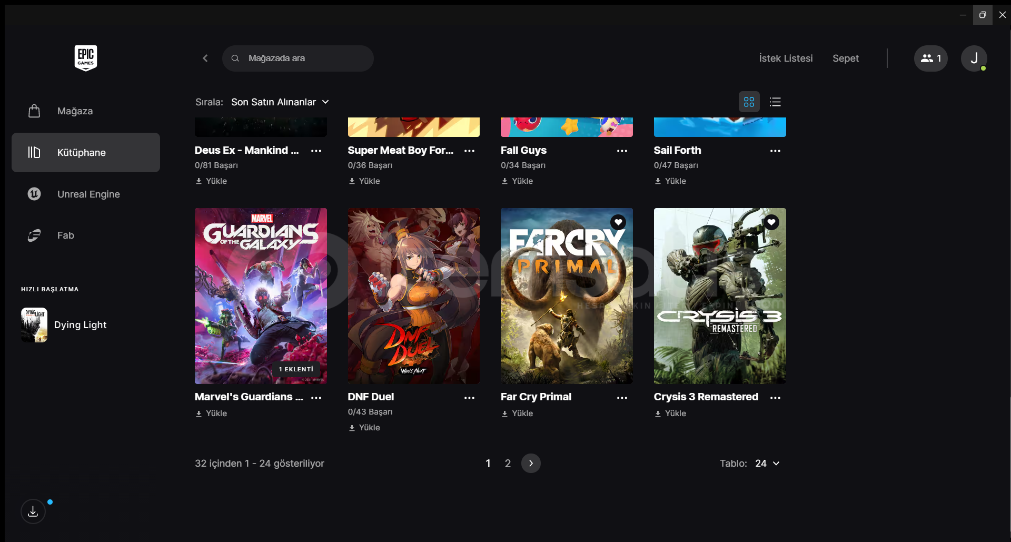Viewport: 1011px width, 542px height.
Task: Click the DNF Duel title text
Action: pyautogui.click(x=371, y=397)
